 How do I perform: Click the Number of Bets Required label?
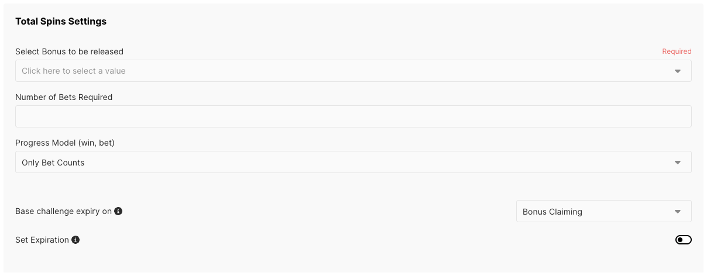(64, 97)
